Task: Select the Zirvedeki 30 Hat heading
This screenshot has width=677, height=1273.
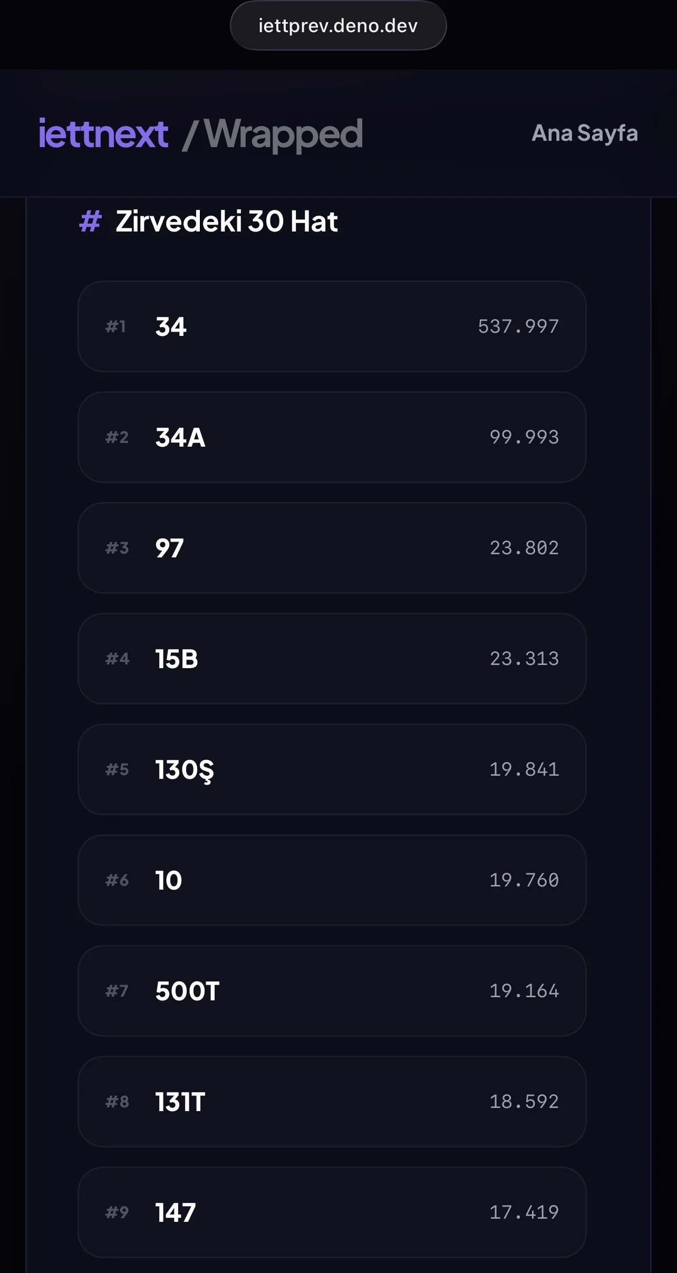Action: 227,221
